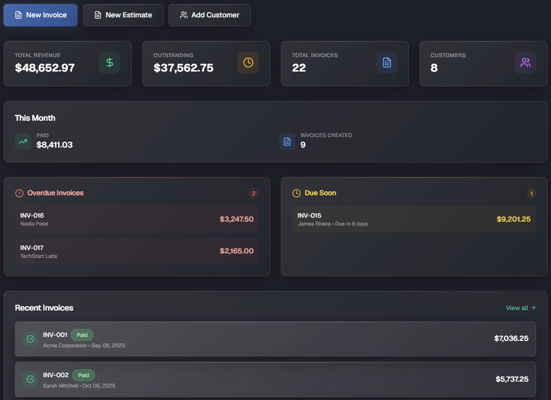Click the overdue count badge showing 2
Screen dimensions: 551x400
coord(253,193)
